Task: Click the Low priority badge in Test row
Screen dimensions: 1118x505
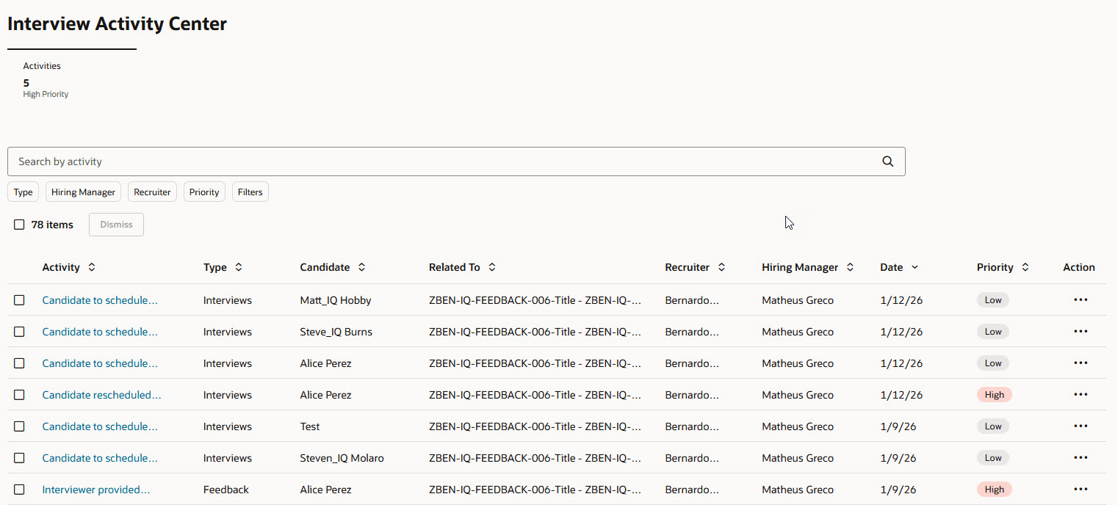Action: tap(993, 426)
